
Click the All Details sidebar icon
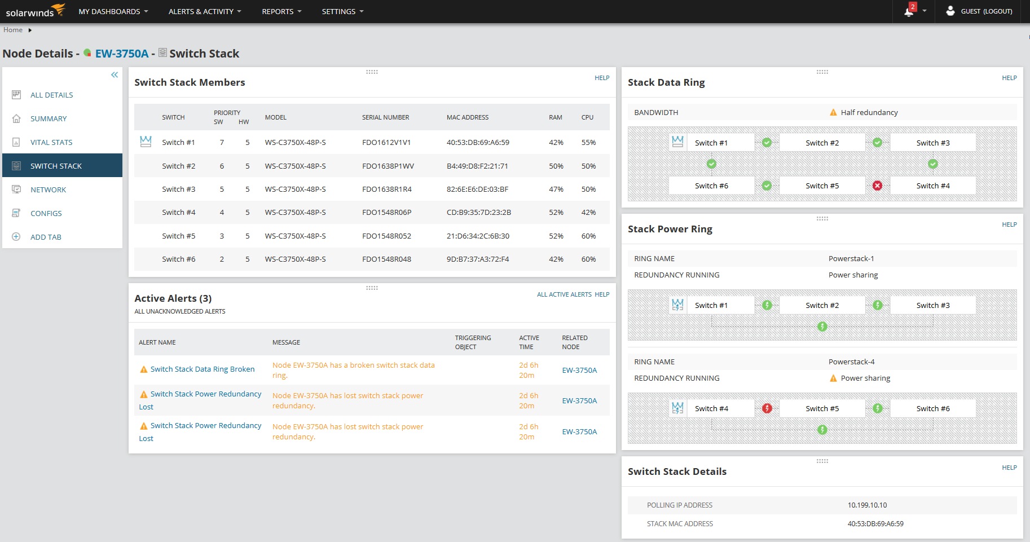pyautogui.click(x=16, y=95)
